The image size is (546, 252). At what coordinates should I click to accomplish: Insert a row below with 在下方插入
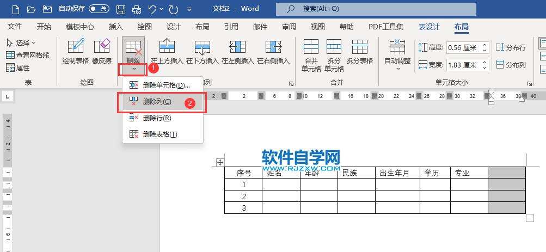pos(203,52)
